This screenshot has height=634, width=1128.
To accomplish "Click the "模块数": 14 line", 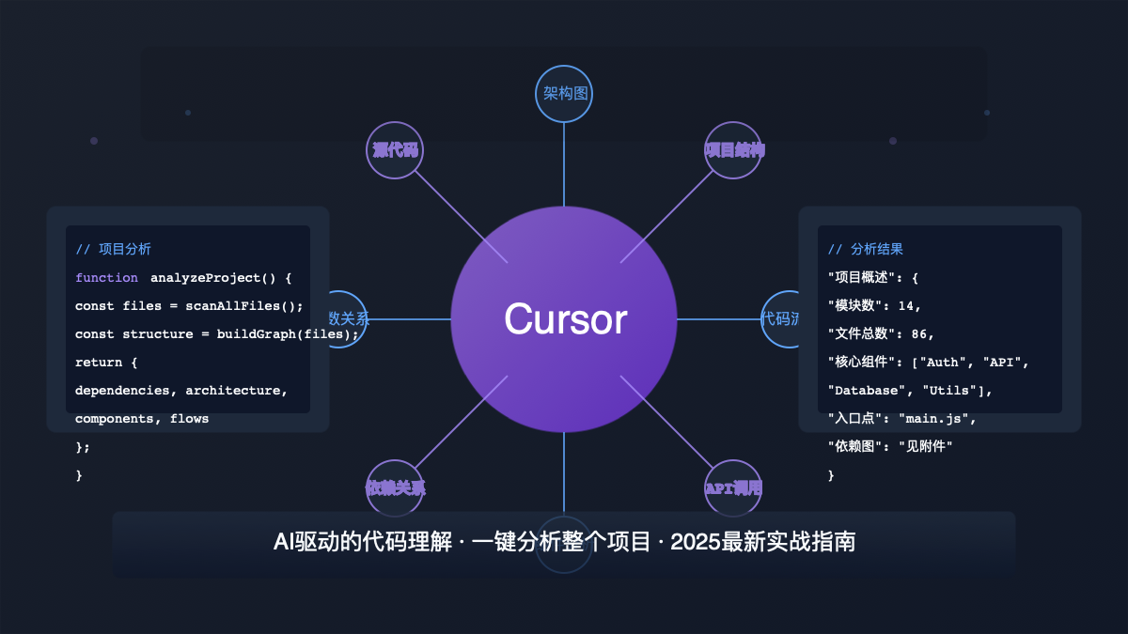I will [x=874, y=306].
